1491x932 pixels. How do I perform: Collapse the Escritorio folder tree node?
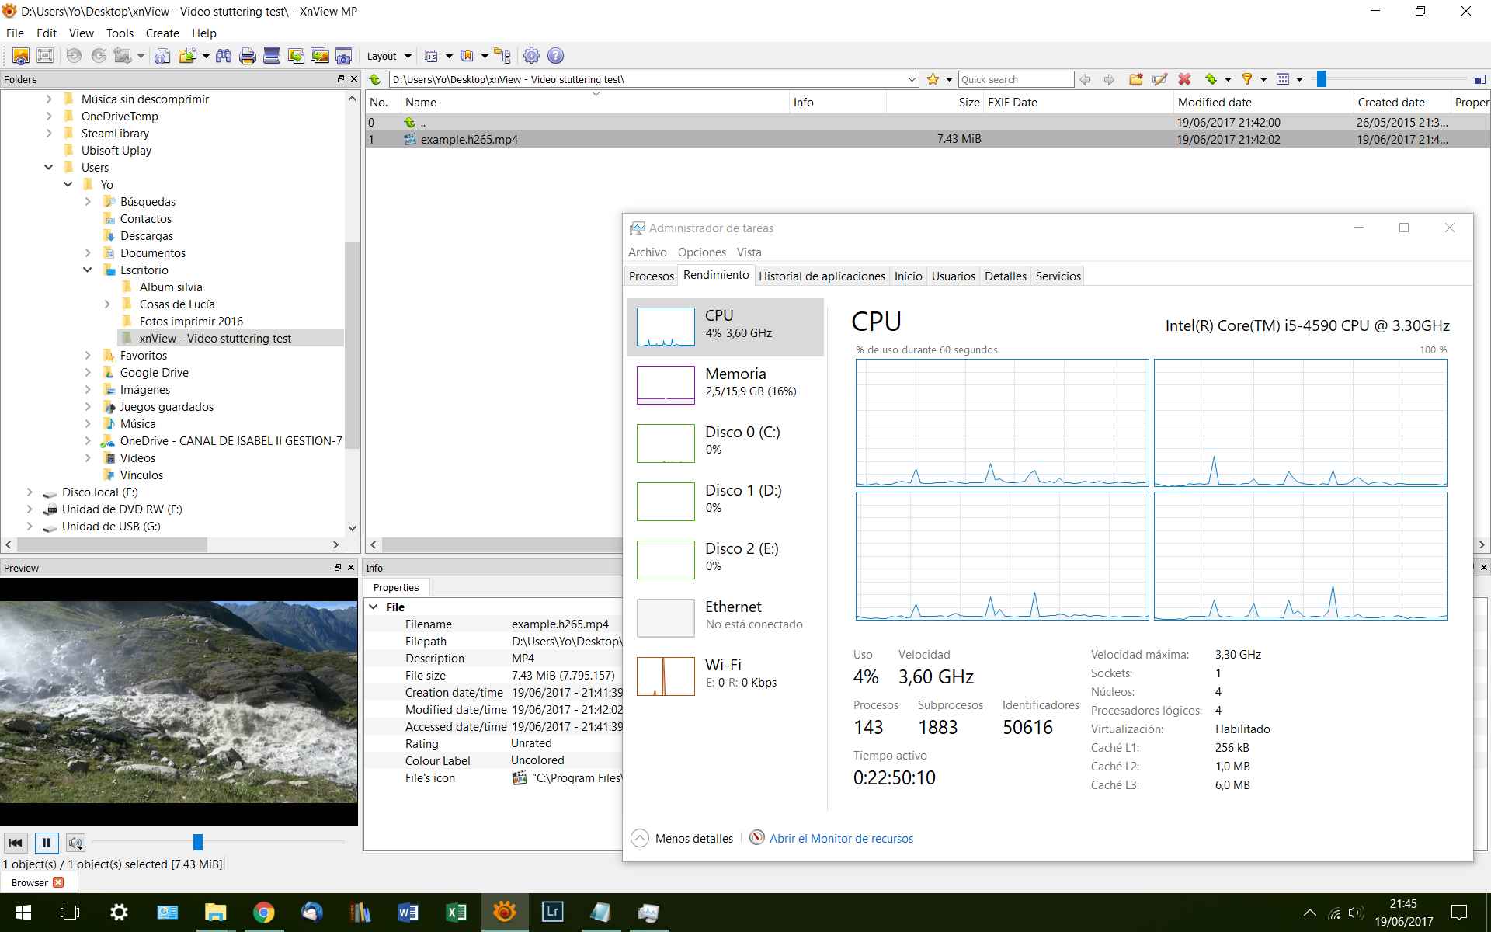[88, 270]
